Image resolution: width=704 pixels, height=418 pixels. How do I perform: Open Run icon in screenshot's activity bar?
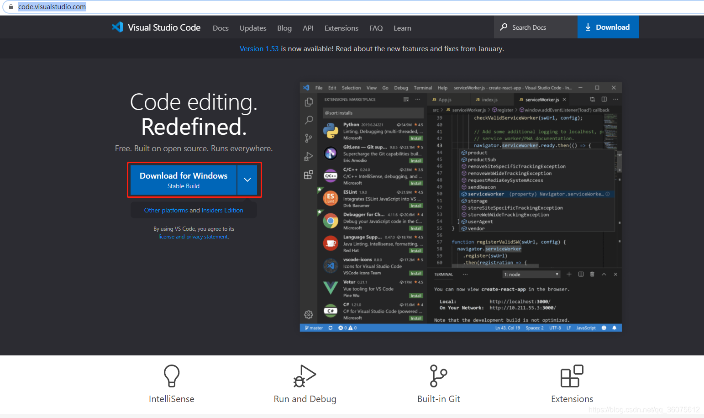coord(309,157)
